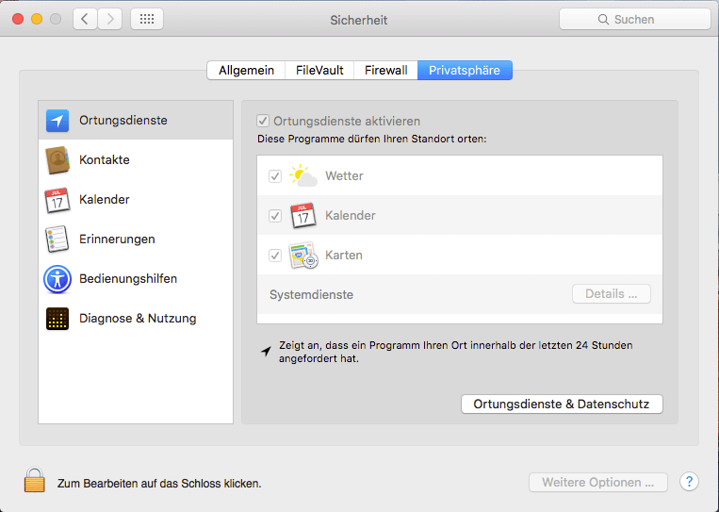Switch to the FileVault tab
The height and width of the screenshot is (512, 719).
[319, 70]
